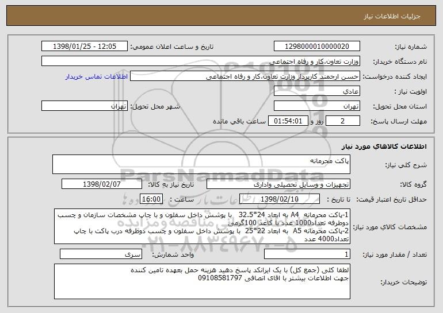Image resolution: width=443 pixels, height=313 pixels.
Task: Click the goods group field تجهیزات و وسایل تحصیلی
Action: pos(278,184)
